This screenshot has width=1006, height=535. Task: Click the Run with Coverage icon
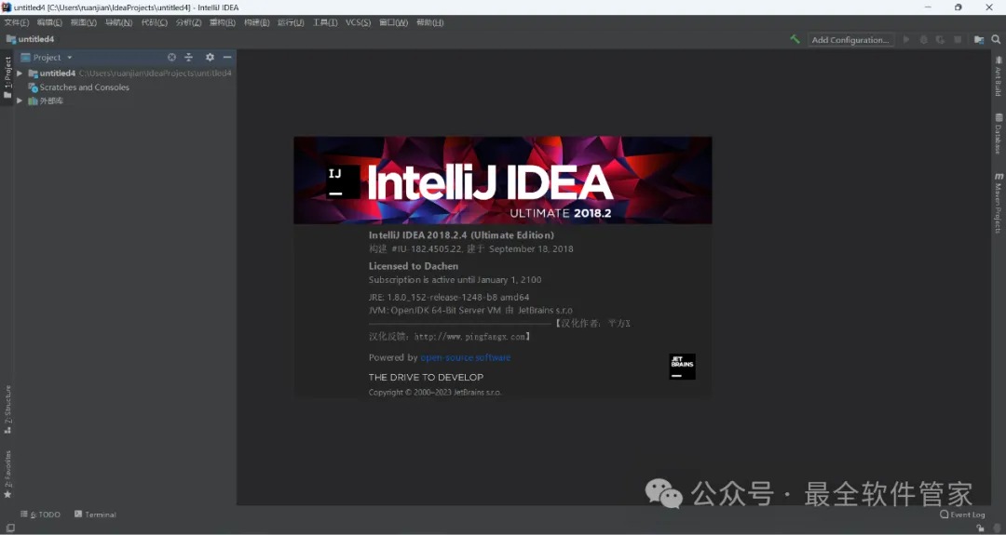click(x=941, y=39)
